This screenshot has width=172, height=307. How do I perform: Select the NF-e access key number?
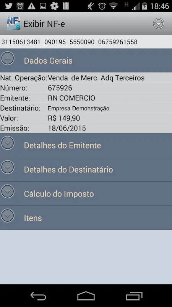click(70, 42)
